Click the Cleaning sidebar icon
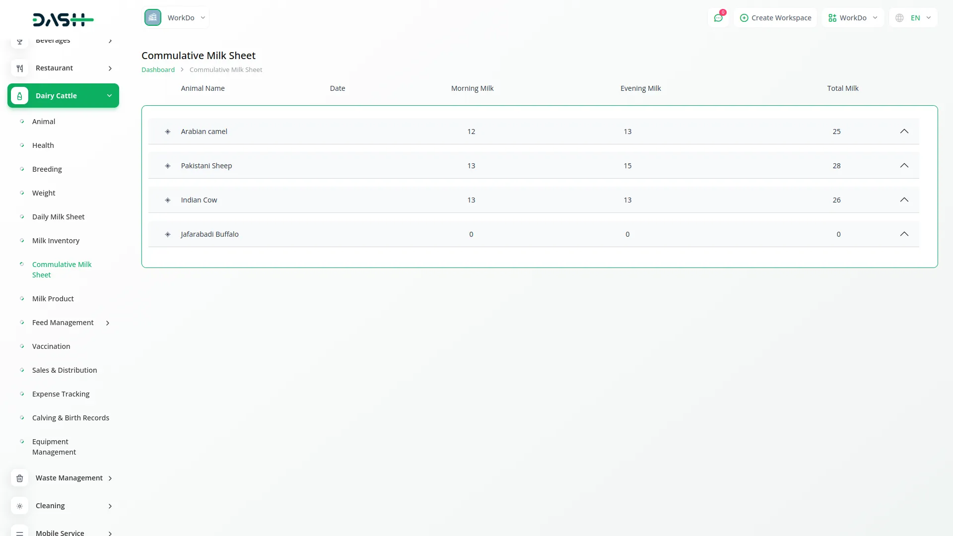Screen dimensions: 953x536 click(20, 506)
